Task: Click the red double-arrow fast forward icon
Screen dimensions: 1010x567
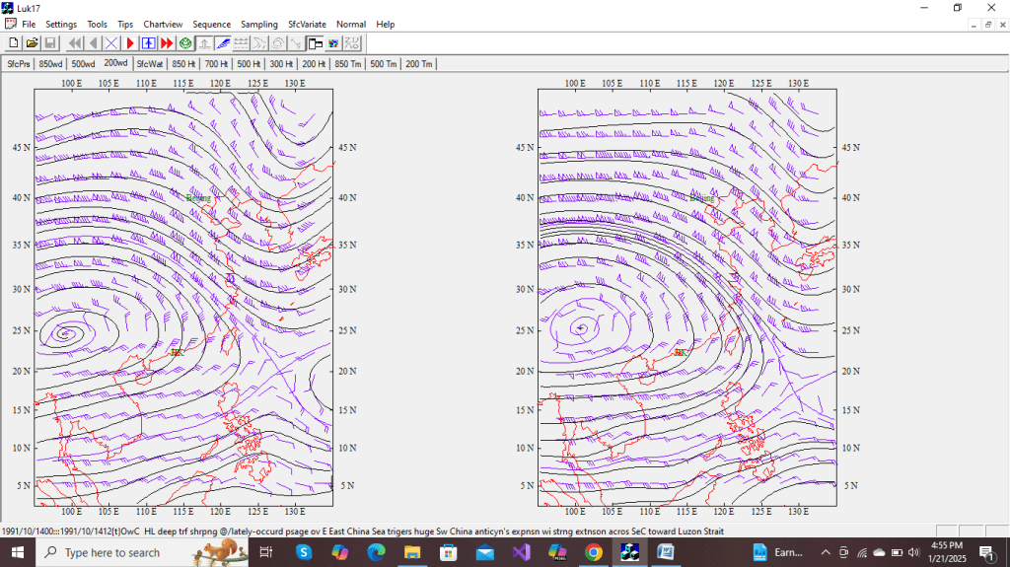Action: (x=166, y=43)
